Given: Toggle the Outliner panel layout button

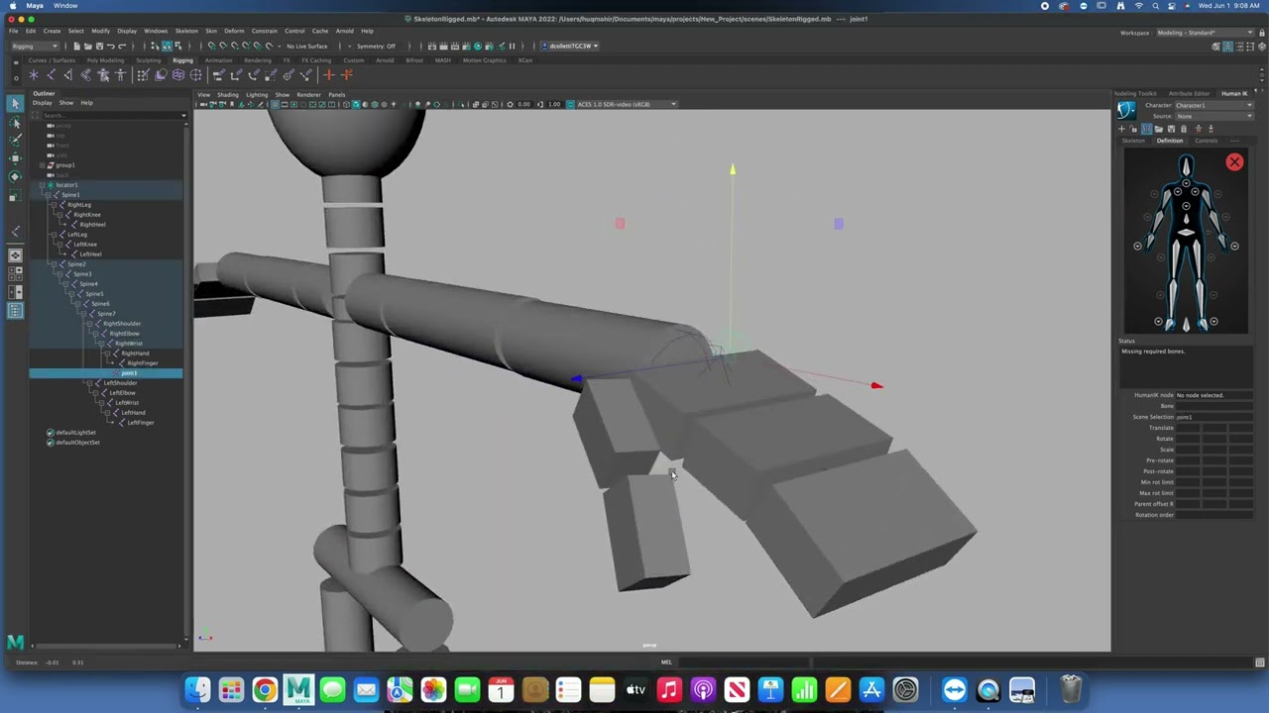Looking at the screenshot, I should coord(15,310).
